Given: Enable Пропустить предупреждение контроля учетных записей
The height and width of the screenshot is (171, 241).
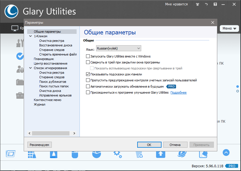Looking at the screenshot, I should (88, 80).
